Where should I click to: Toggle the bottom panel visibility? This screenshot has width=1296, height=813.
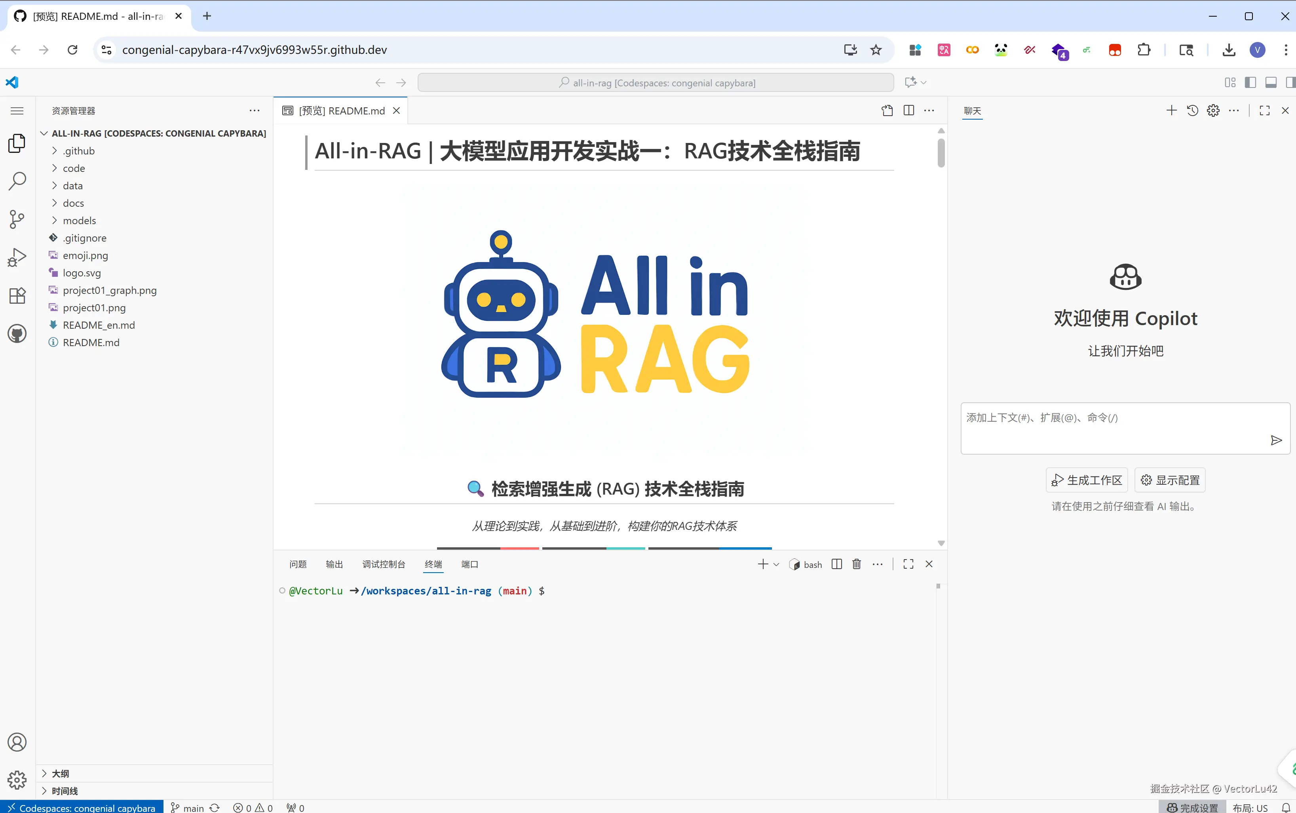tap(1271, 82)
